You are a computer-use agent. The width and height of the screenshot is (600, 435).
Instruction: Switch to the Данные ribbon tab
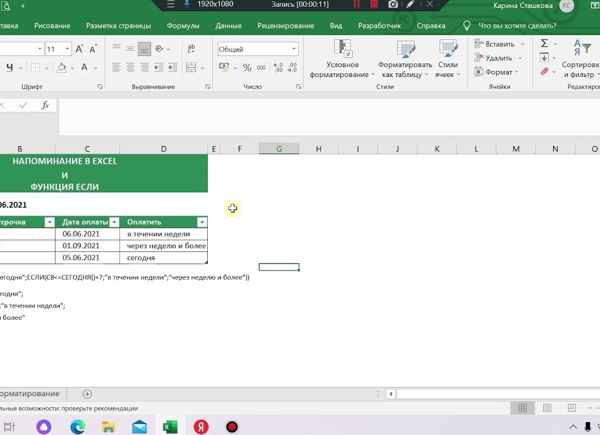click(x=228, y=26)
